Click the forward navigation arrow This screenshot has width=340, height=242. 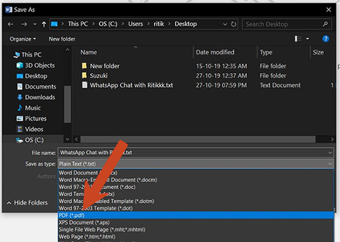pyautogui.click(x=24, y=24)
